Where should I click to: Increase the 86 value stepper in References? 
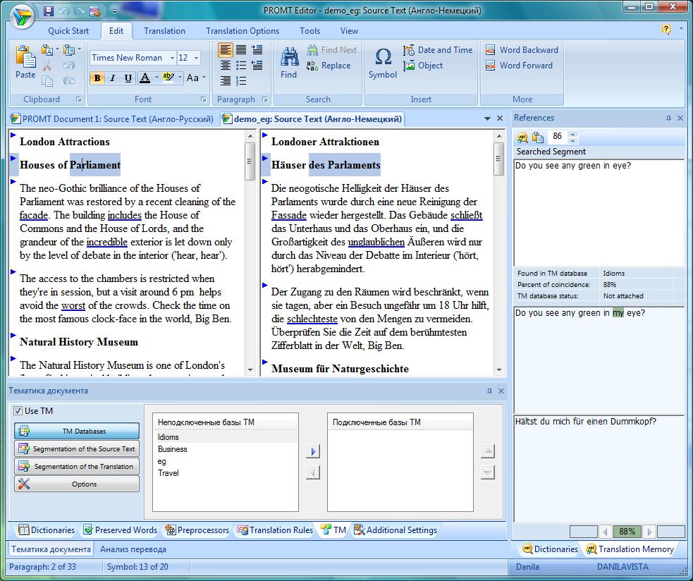[x=572, y=134]
